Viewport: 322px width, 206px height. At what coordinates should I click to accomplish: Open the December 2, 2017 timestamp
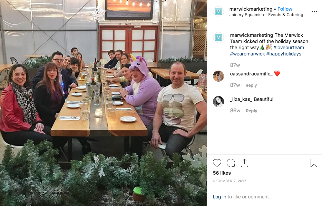pyautogui.click(x=230, y=181)
